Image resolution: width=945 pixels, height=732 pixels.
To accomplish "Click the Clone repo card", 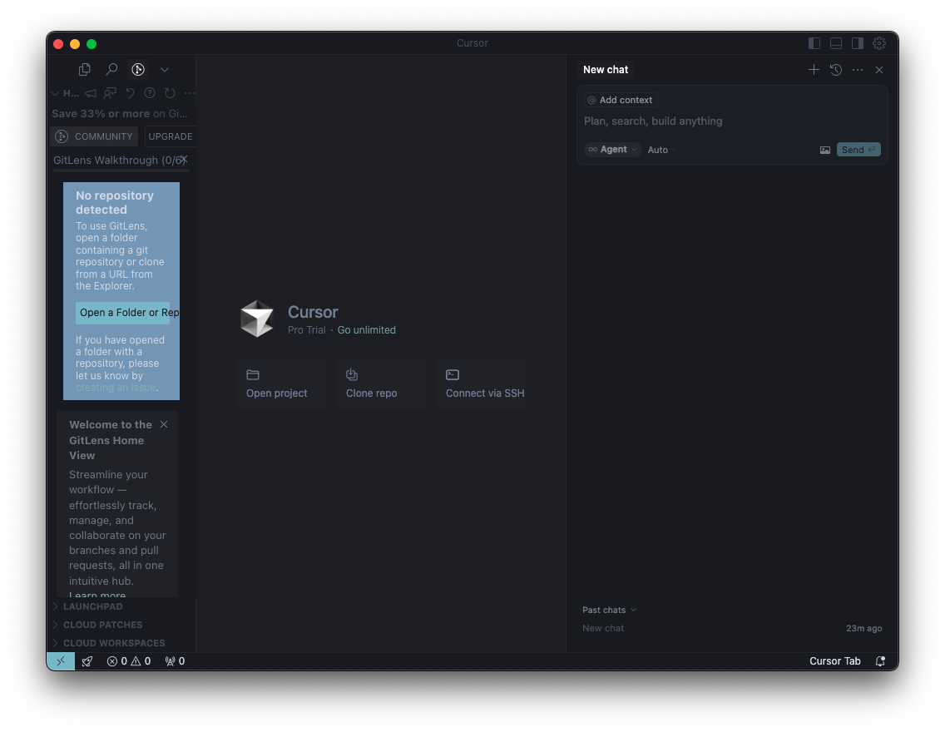I will [381, 383].
